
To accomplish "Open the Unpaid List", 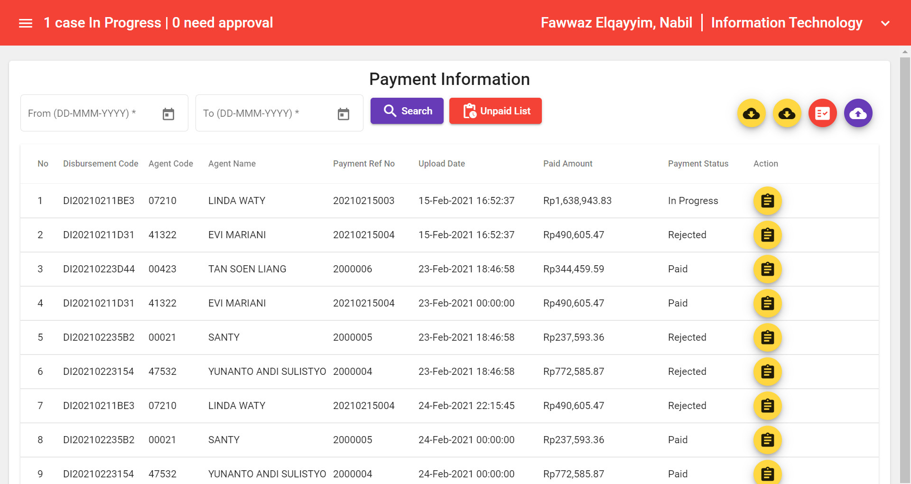I will click(x=495, y=111).
